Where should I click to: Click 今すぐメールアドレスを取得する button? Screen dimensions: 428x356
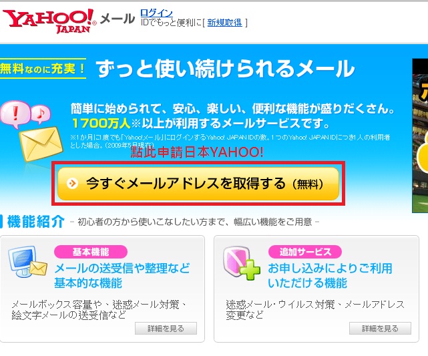(198, 184)
